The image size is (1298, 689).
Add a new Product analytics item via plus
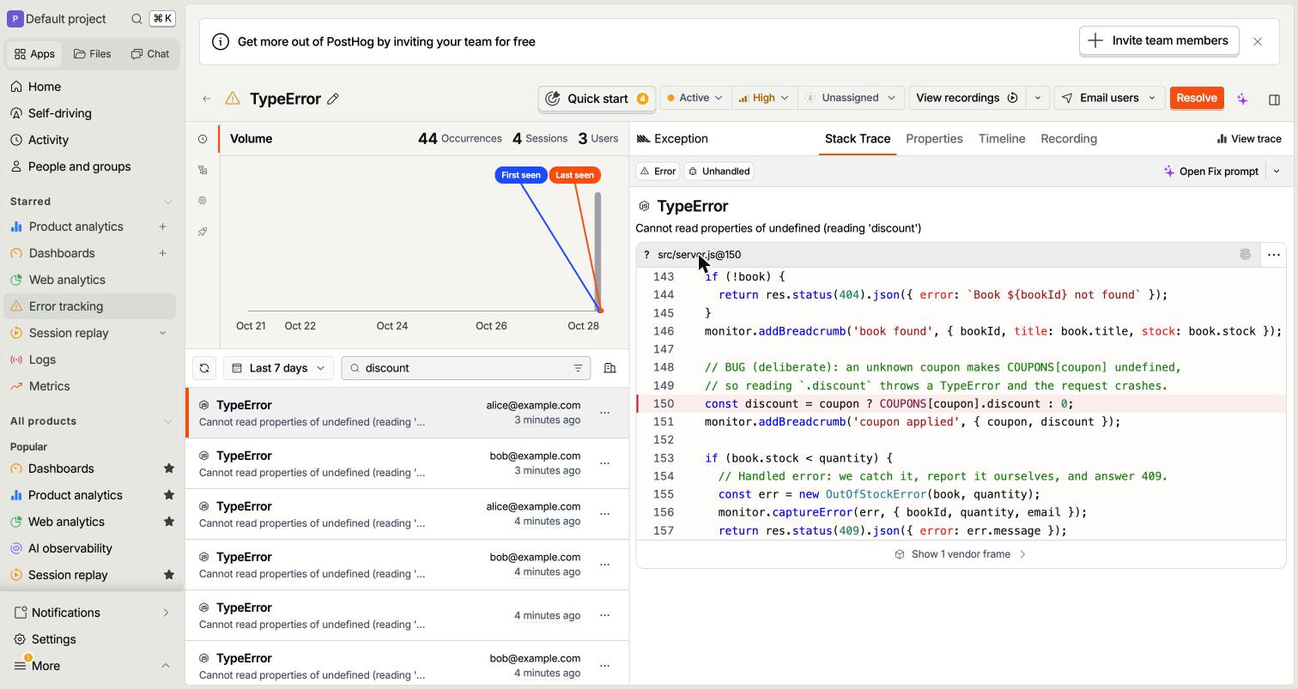tap(162, 227)
